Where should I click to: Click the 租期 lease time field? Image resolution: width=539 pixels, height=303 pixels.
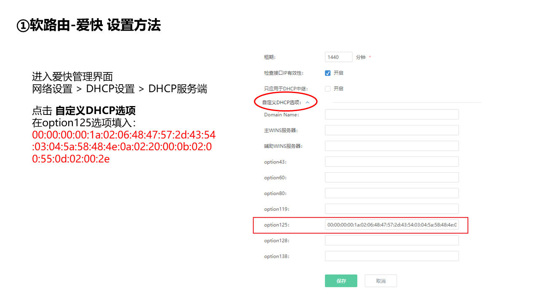[x=339, y=57]
